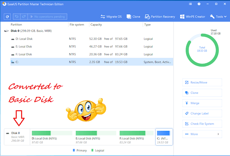
Task: Click the Partition column header
Action: click(x=16, y=24)
